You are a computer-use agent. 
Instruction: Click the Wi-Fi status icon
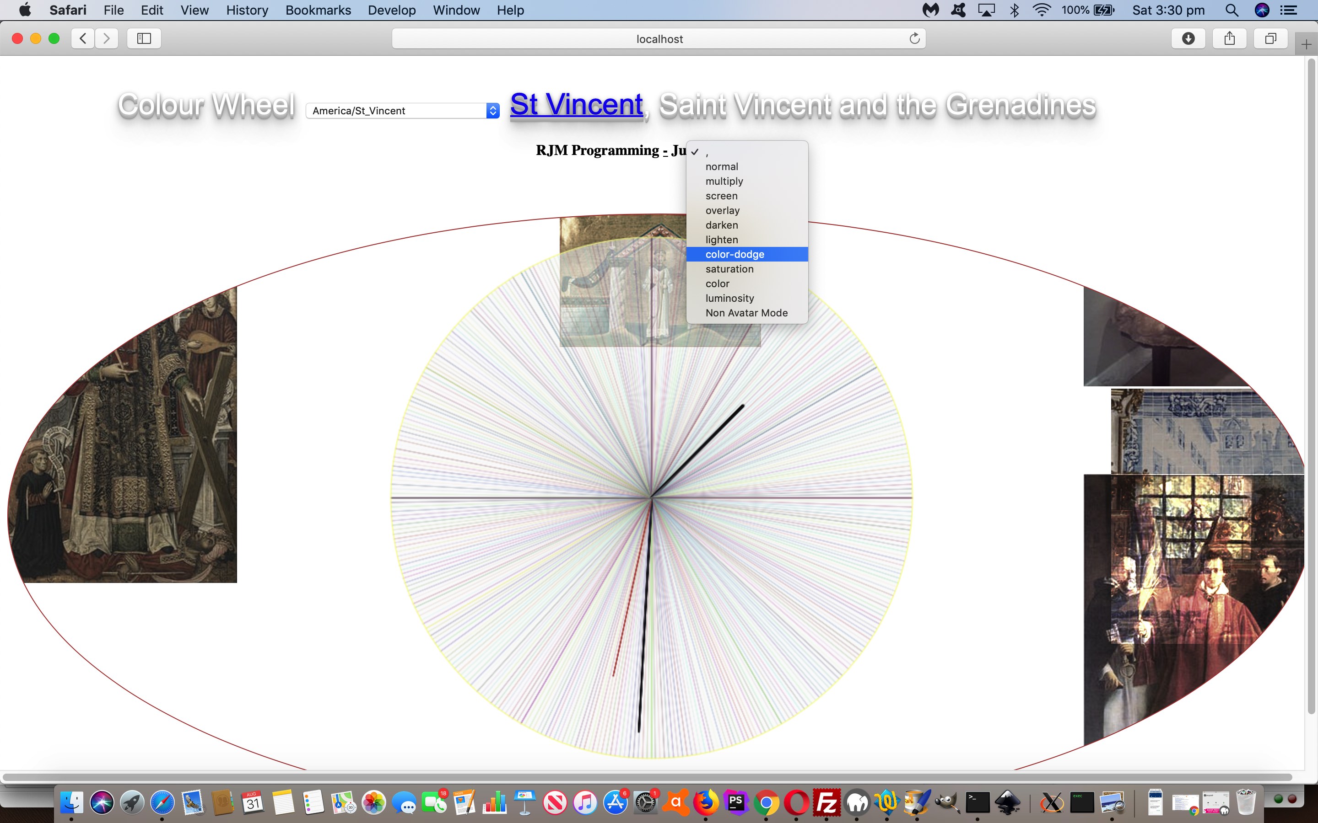tap(1041, 10)
